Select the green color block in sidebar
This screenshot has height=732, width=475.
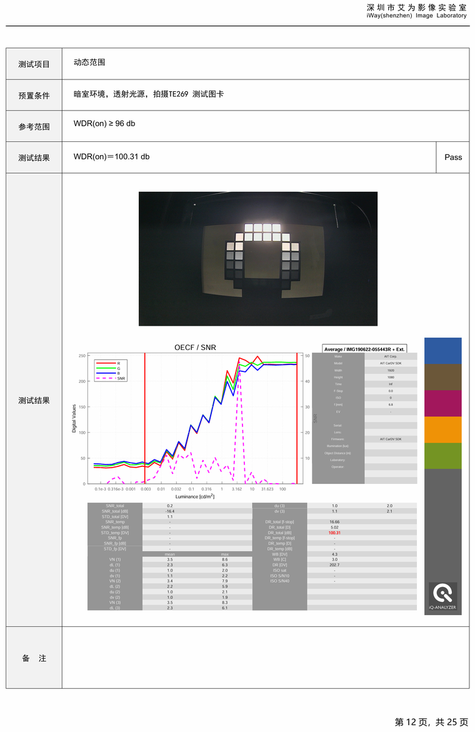(442, 456)
